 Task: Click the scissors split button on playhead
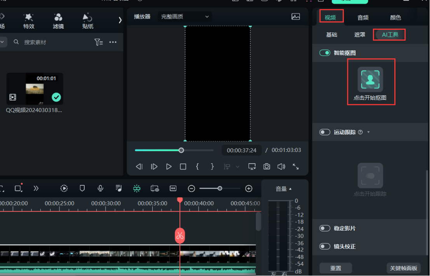pos(179,235)
